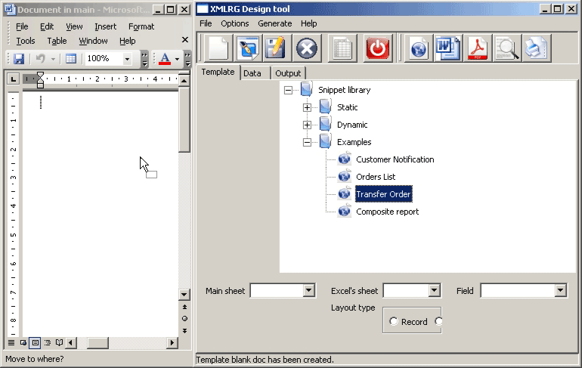
Task: Open the Main sheet dropdown
Action: click(308, 290)
